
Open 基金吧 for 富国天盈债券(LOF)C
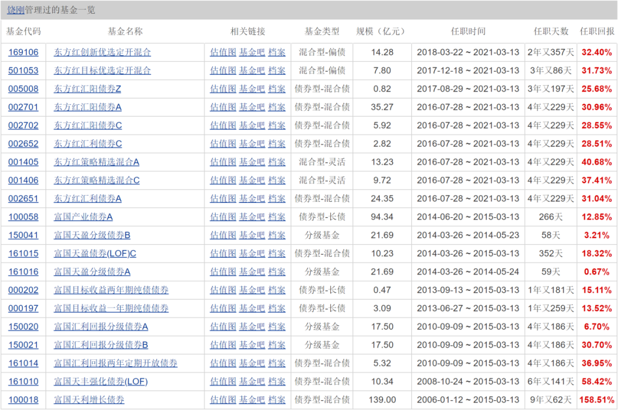point(252,253)
